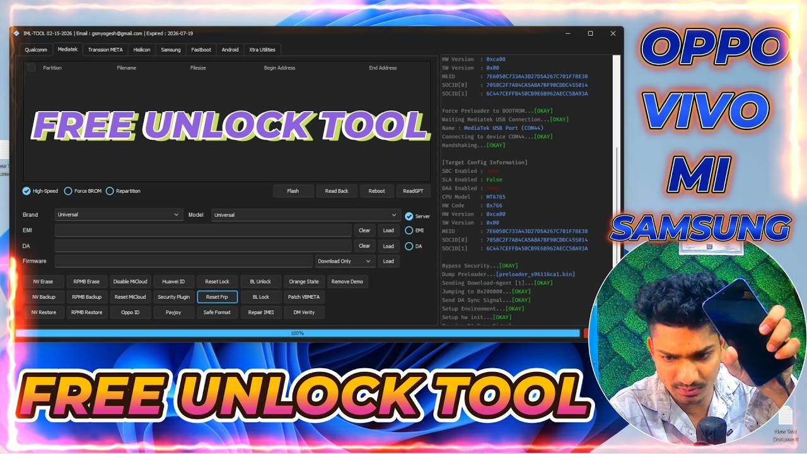Image resolution: width=807 pixels, height=454 pixels.
Task: Click the RPMB Restore button
Action: click(86, 312)
